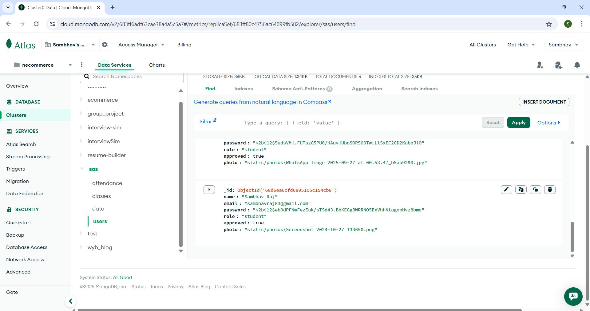This screenshot has height=311, width=590.
Task: Click the clone document icon
Action: [x=535, y=190]
